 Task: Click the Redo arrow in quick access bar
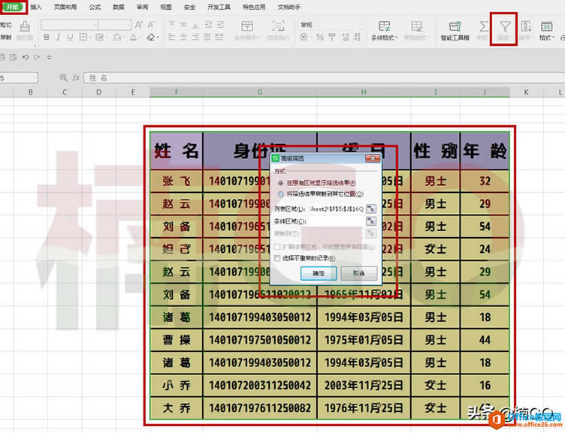tap(37, 57)
